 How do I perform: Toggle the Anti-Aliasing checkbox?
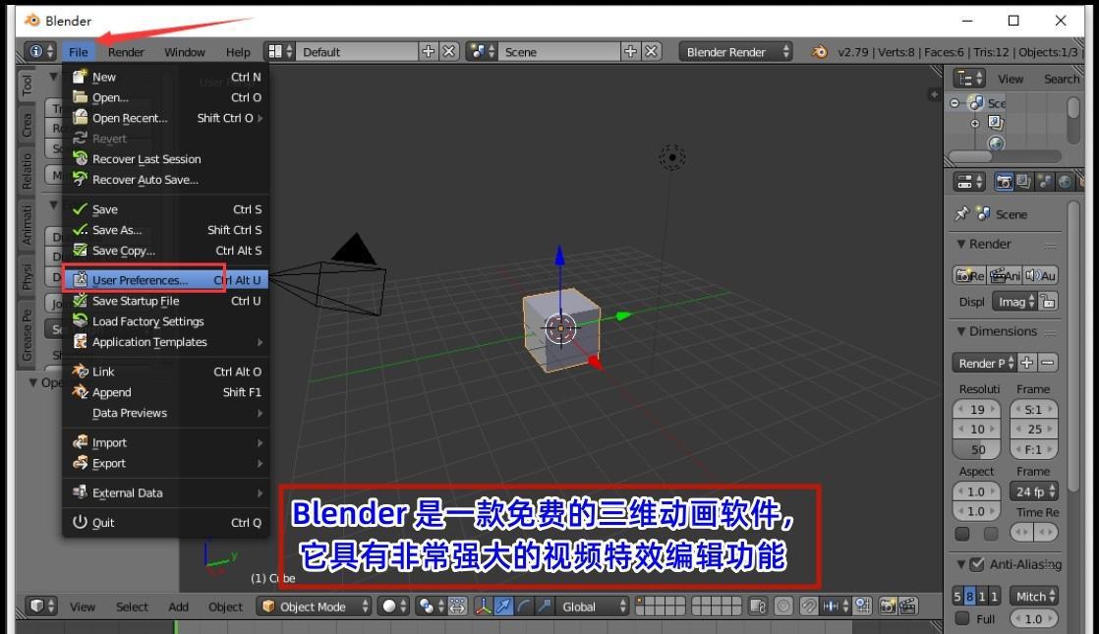(x=977, y=564)
